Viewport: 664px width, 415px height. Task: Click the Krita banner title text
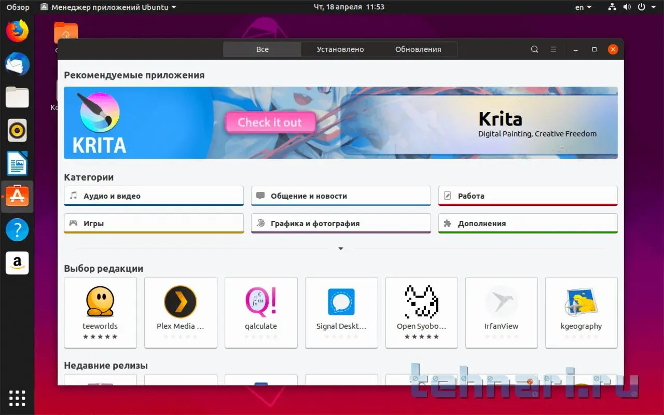pyautogui.click(x=500, y=119)
